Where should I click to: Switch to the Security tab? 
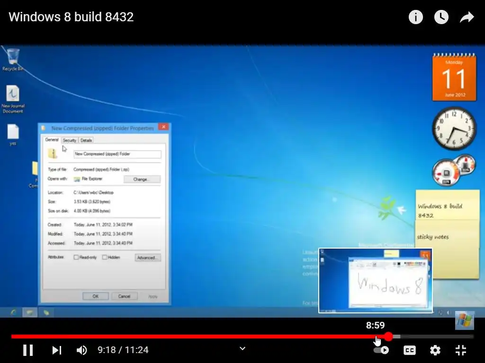(69, 140)
